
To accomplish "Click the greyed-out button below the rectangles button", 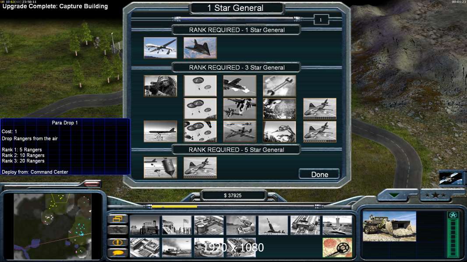I will (x=118, y=230).
